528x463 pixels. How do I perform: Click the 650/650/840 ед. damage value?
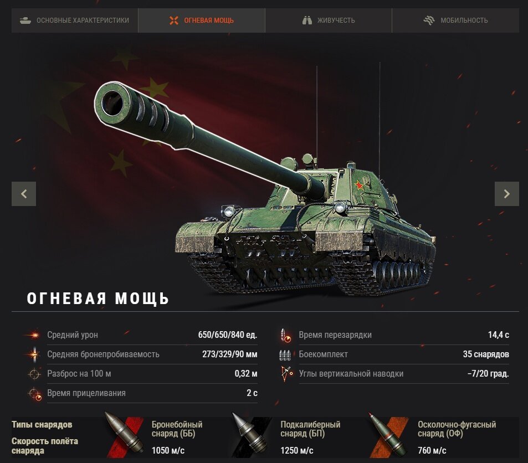coord(228,335)
